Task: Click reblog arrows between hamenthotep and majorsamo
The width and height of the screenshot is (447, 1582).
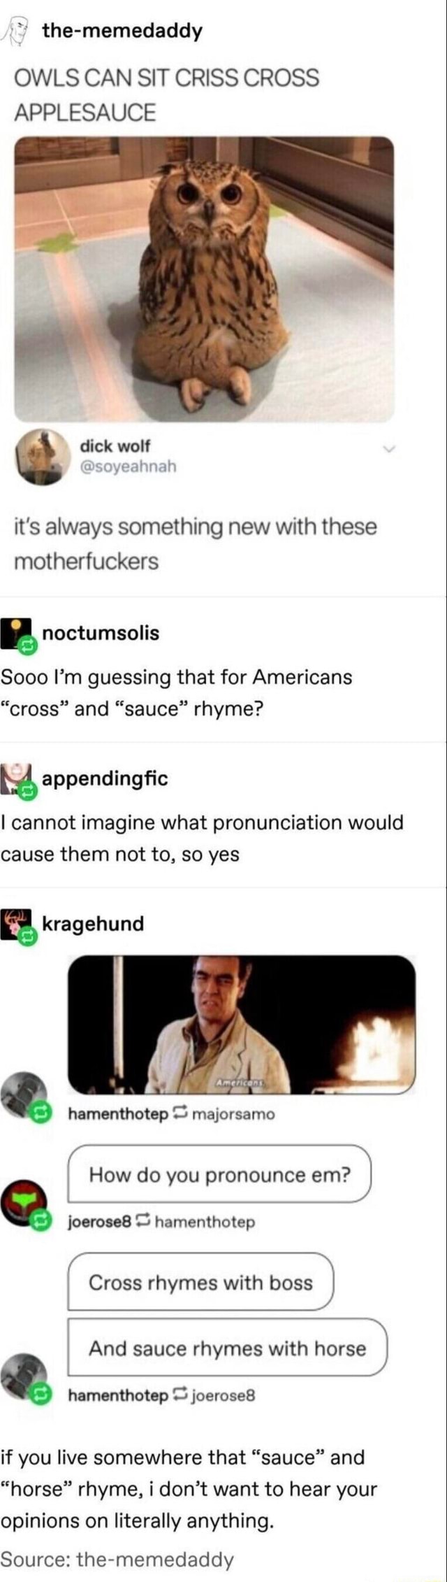Action: tap(179, 1113)
